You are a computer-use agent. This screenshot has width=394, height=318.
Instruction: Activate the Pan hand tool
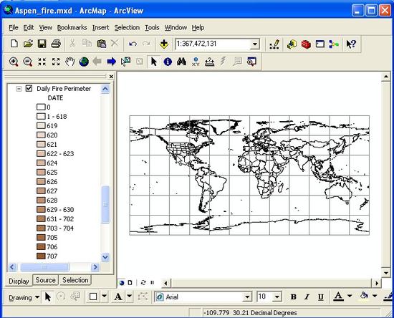(x=70, y=62)
